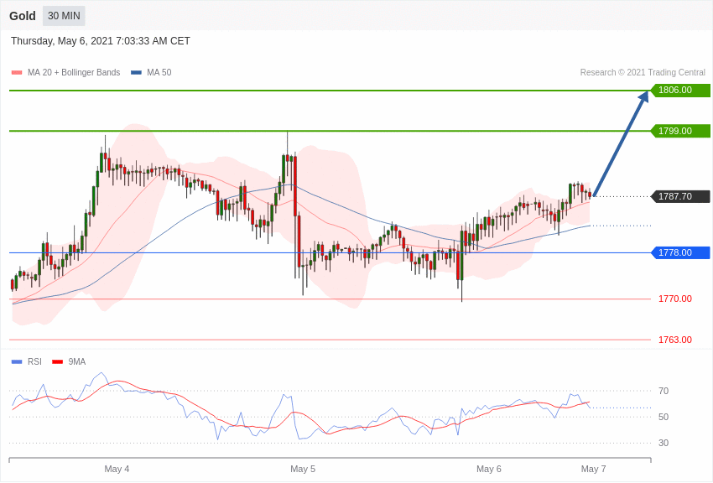Click the 1778.00 pivot price label
713x483 pixels.
click(681, 252)
